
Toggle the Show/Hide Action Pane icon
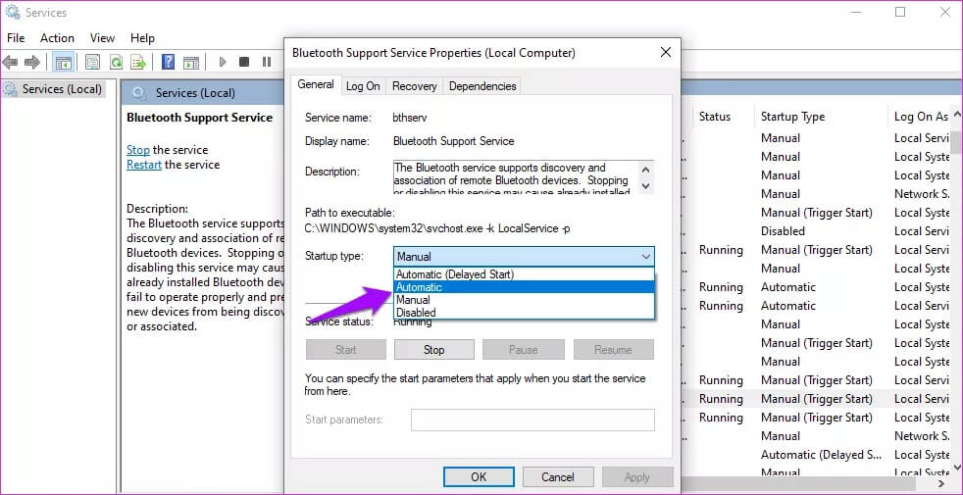(x=191, y=62)
